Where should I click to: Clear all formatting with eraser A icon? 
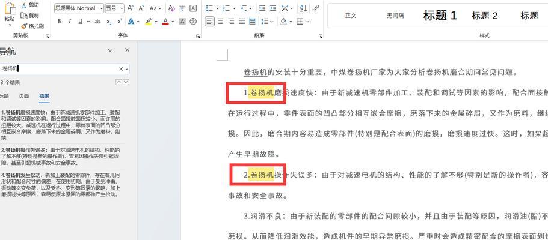click(x=171, y=8)
